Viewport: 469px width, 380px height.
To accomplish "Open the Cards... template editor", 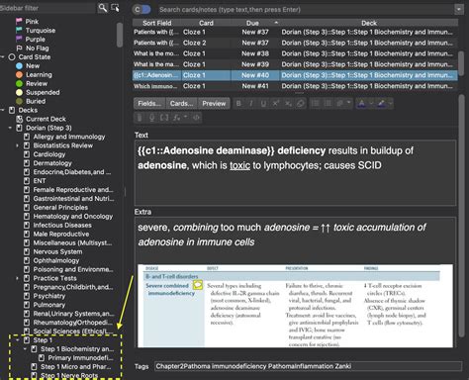I will click(x=182, y=104).
